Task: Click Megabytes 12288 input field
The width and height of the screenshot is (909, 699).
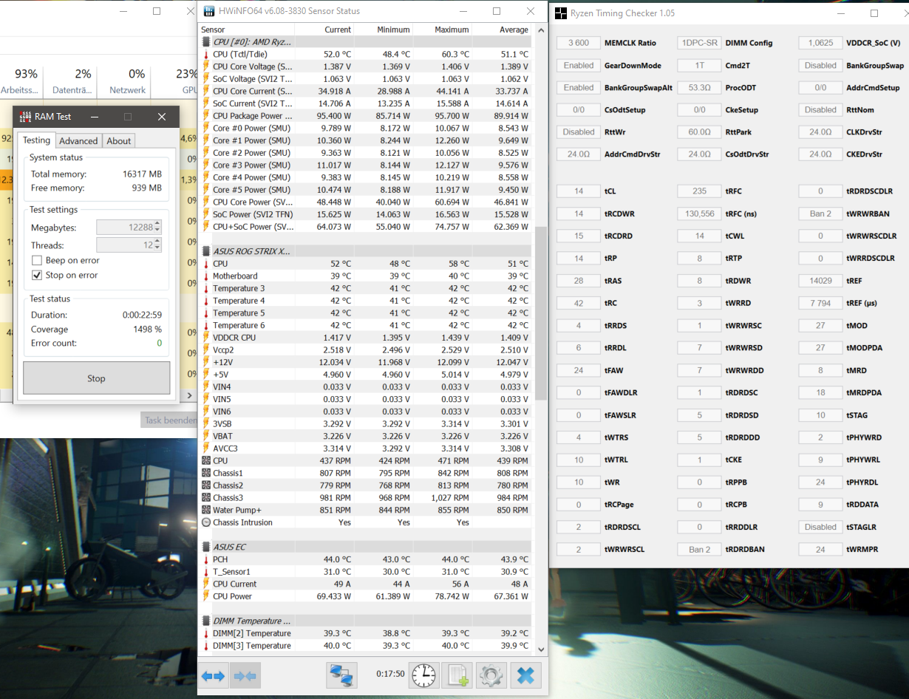Action: 125,228
